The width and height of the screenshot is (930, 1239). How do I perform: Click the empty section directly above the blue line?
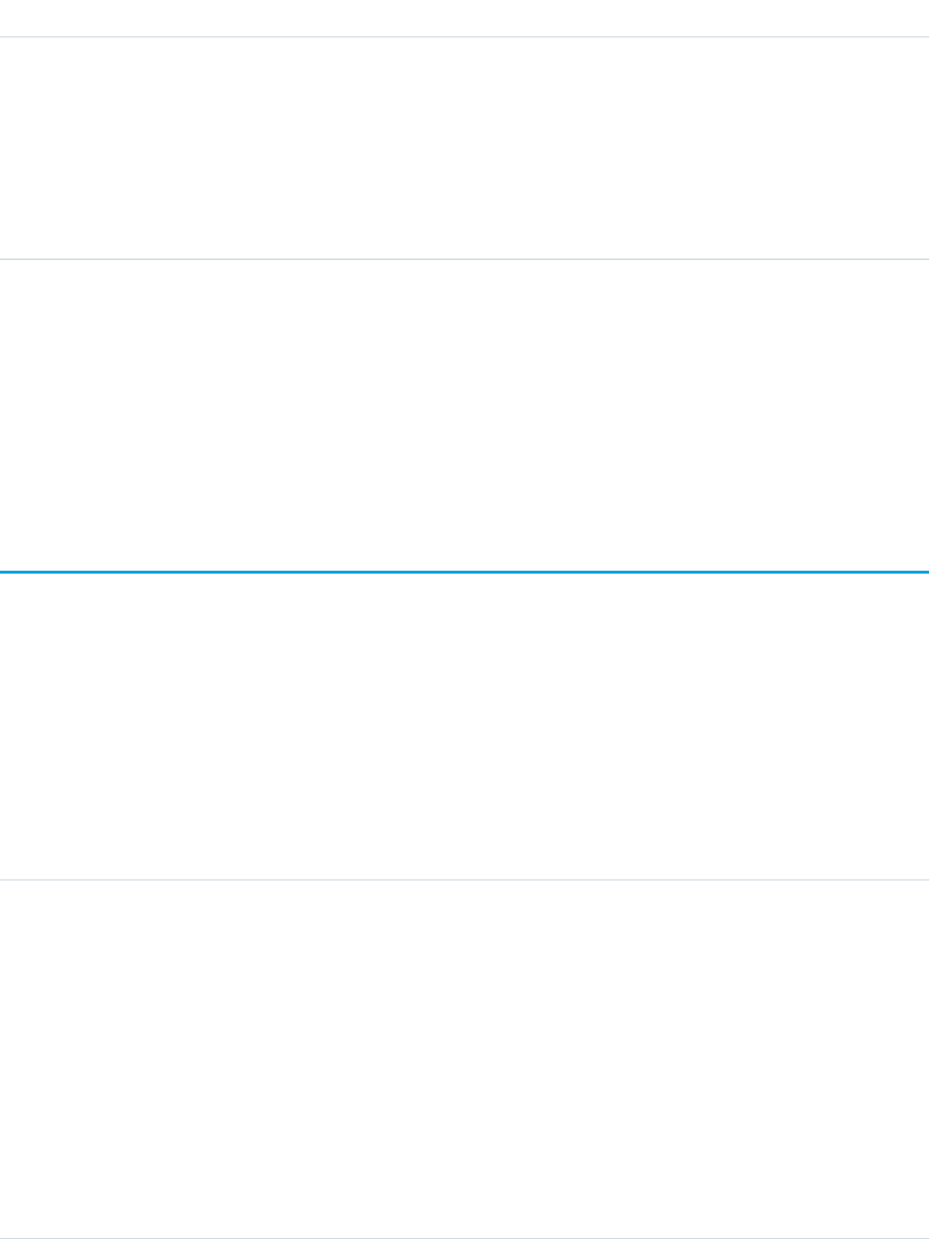pyautogui.click(x=465, y=416)
